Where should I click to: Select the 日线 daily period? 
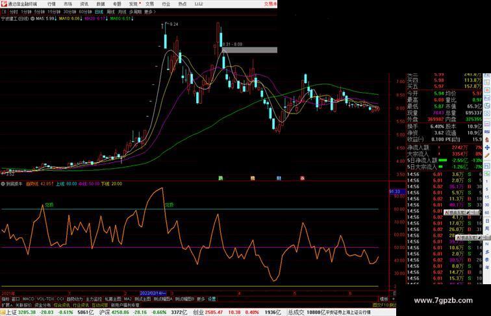[x=99, y=12]
